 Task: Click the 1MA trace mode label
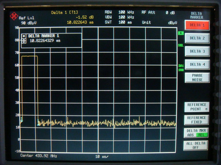click(x=181, y=70)
